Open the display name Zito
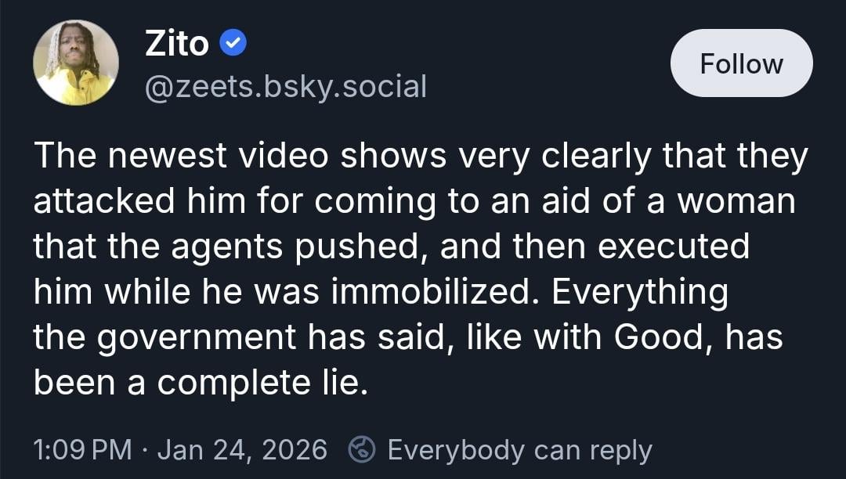This screenshot has width=846, height=479. click(x=177, y=45)
